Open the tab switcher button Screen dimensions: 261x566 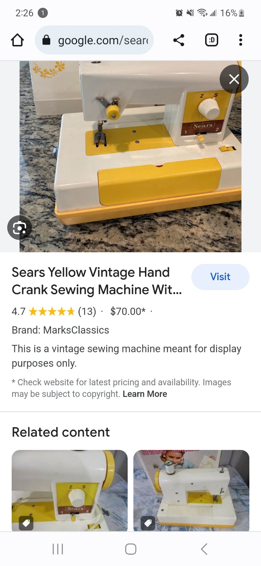(x=211, y=40)
